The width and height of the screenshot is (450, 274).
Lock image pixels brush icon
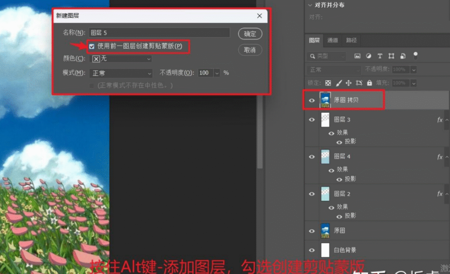339,83
